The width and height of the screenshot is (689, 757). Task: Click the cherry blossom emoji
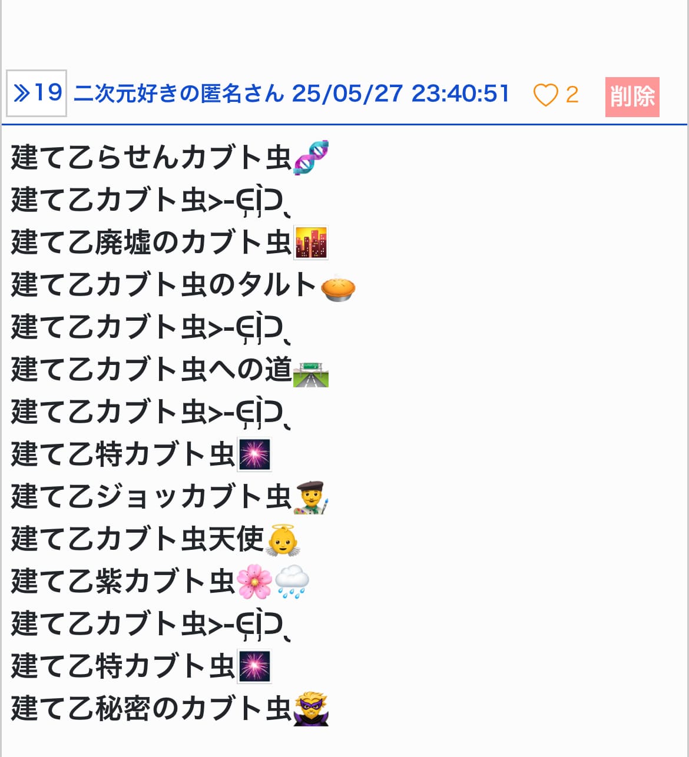[254, 582]
